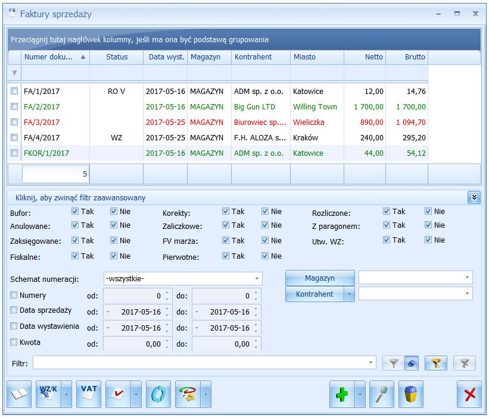Image resolution: width=489 pixels, height=418 pixels.
Task: Click the Magazyn column header
Action: click(x=209, y=57)
